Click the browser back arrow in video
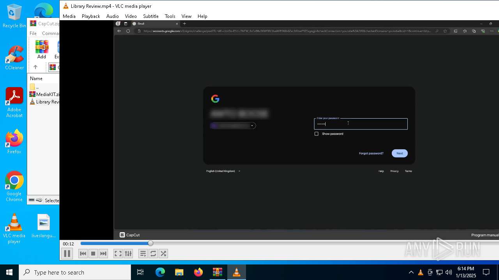 pos(119,31)
